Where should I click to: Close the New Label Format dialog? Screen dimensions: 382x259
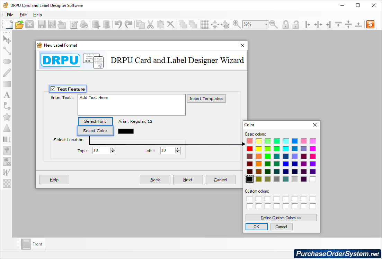pyautogui.click(x=242, y=45)
